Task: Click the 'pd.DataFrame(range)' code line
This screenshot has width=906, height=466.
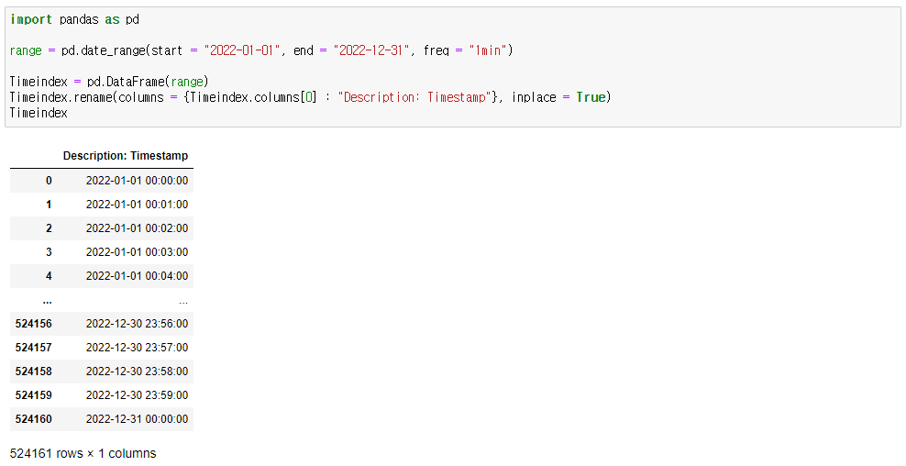Action: click(109, 82)
